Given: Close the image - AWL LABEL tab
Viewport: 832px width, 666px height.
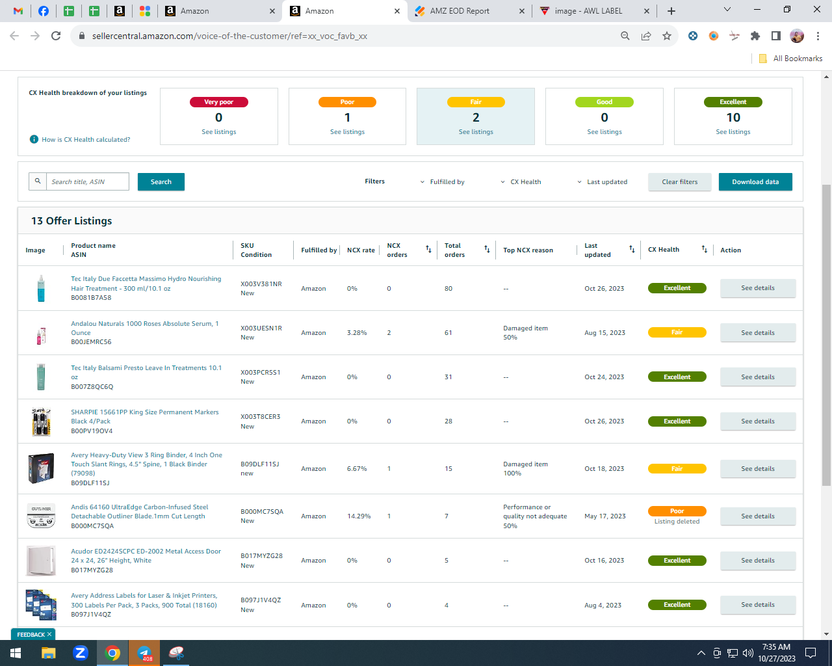Looking at the screenshot, I should click(x=646, y=11).
